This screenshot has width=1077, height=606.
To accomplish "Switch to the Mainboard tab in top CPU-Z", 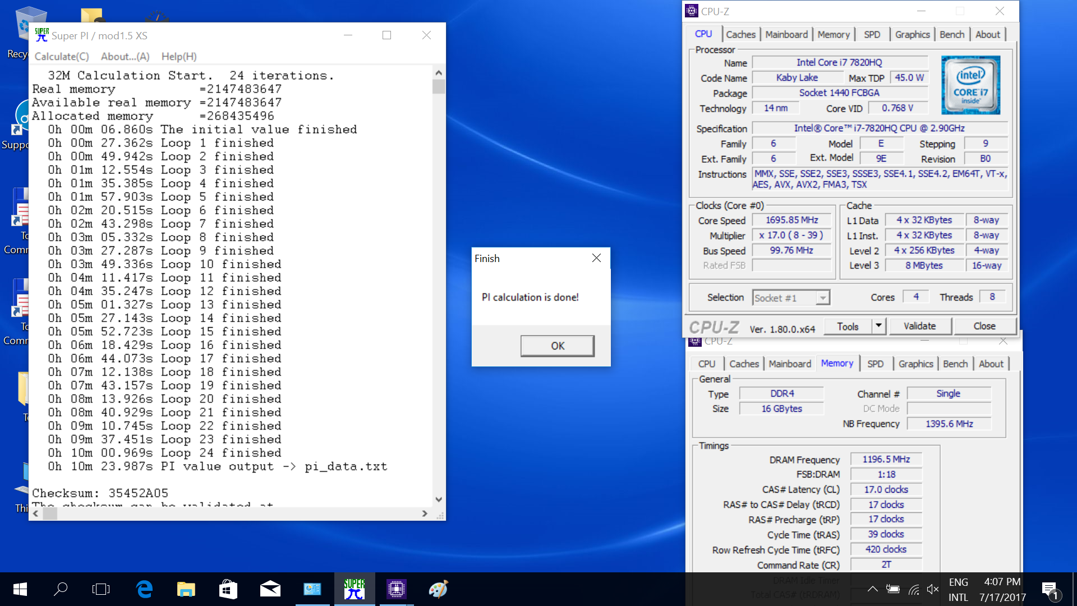I will pos(786,35).
